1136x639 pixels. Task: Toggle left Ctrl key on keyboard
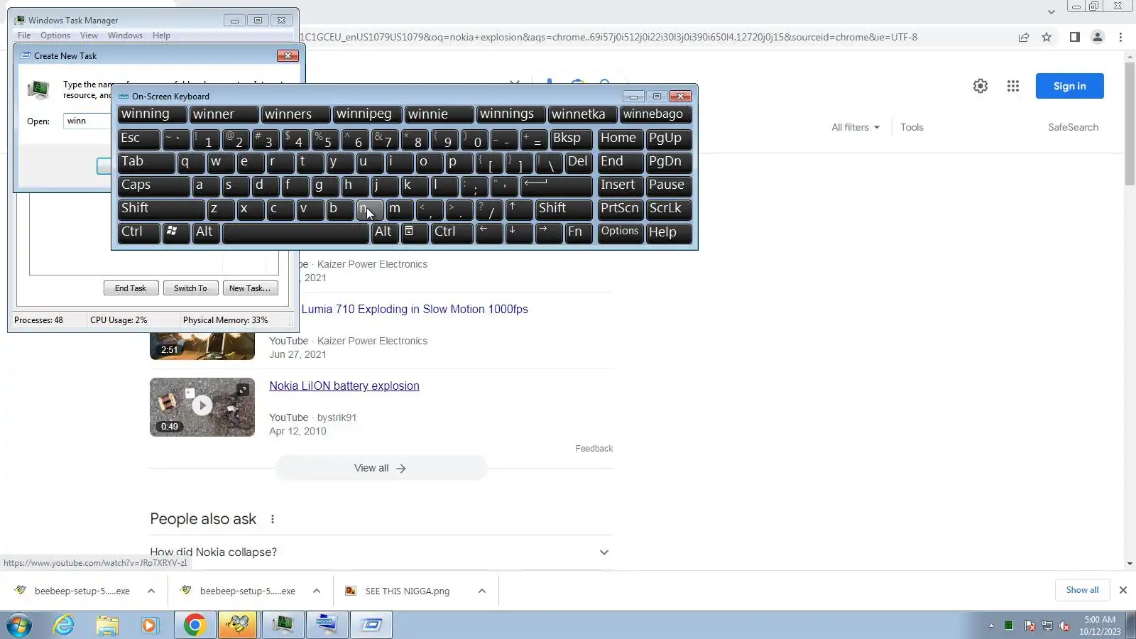(x=139, y=232)
